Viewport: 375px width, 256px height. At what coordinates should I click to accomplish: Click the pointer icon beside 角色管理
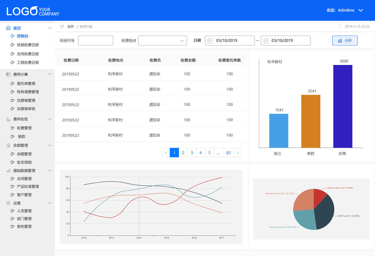tap(12, 226)
